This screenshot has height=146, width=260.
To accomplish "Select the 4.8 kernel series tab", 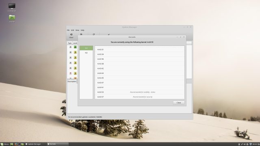I will tap(86, 53).
